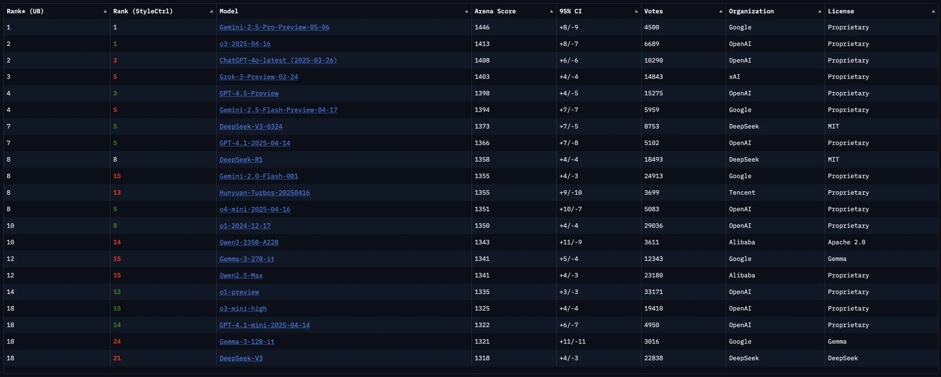
Task: Click the Arena Score header label
Action: [495, 11]
